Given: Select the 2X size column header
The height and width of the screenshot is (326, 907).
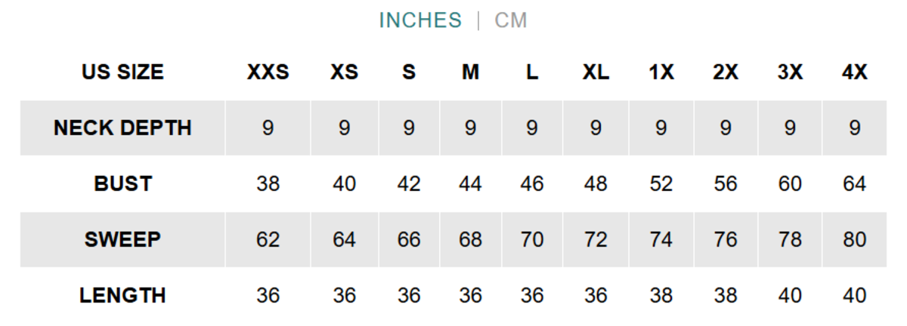Looking at the screenshot, I should [x=726, y=72].
